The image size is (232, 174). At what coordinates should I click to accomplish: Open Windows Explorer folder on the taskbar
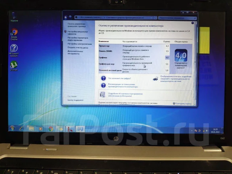pos(31,129)
